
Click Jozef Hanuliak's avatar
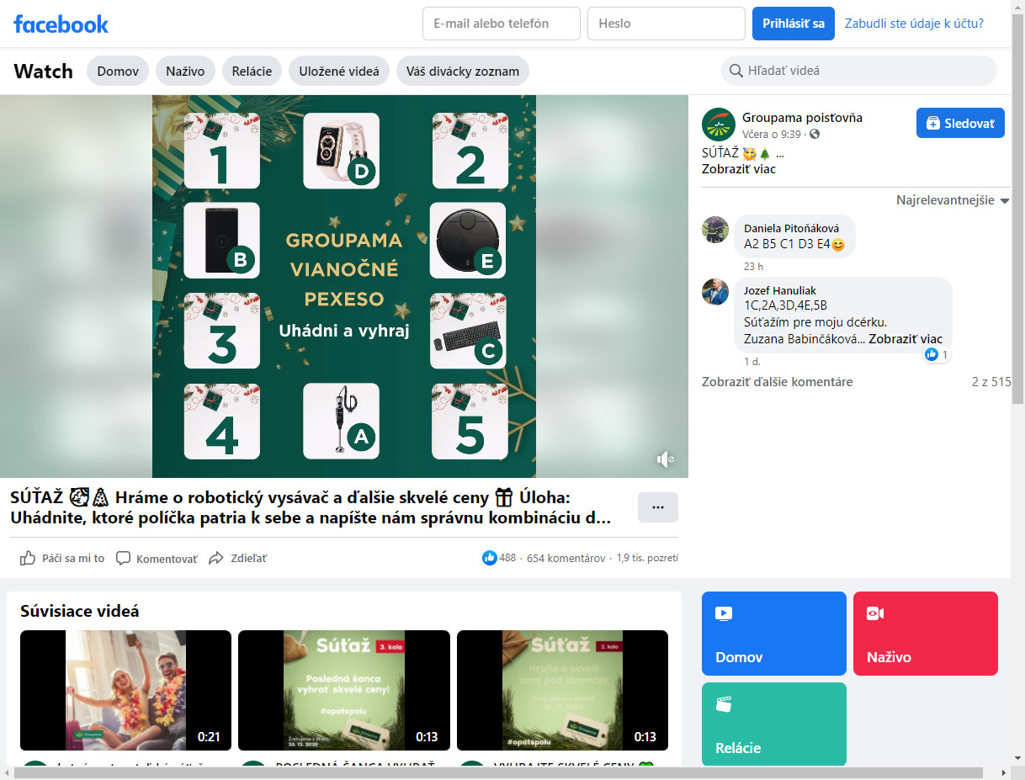(x=715, y=291)
